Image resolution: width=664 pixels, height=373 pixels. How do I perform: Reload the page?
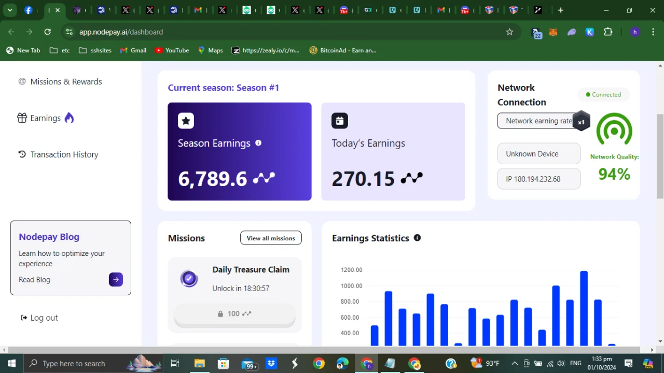pos(48,32)
